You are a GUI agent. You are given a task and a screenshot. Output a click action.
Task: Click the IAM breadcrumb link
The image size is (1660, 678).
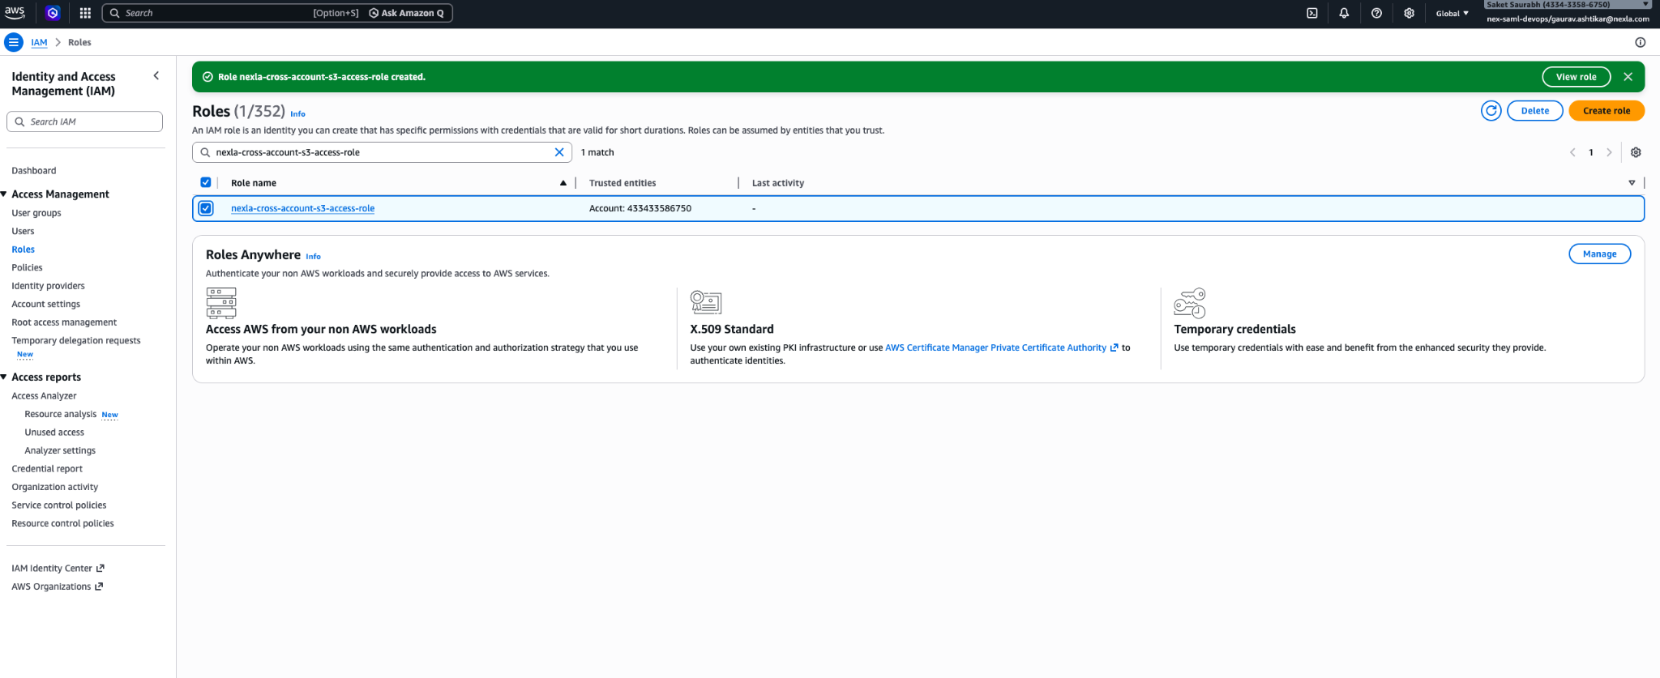click(x=39, y=42)
